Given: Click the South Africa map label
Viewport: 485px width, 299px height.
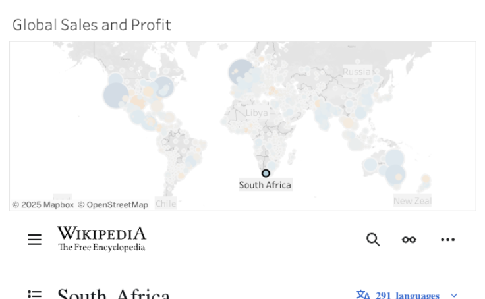Looking at the screenshot, I should point(265,185).
